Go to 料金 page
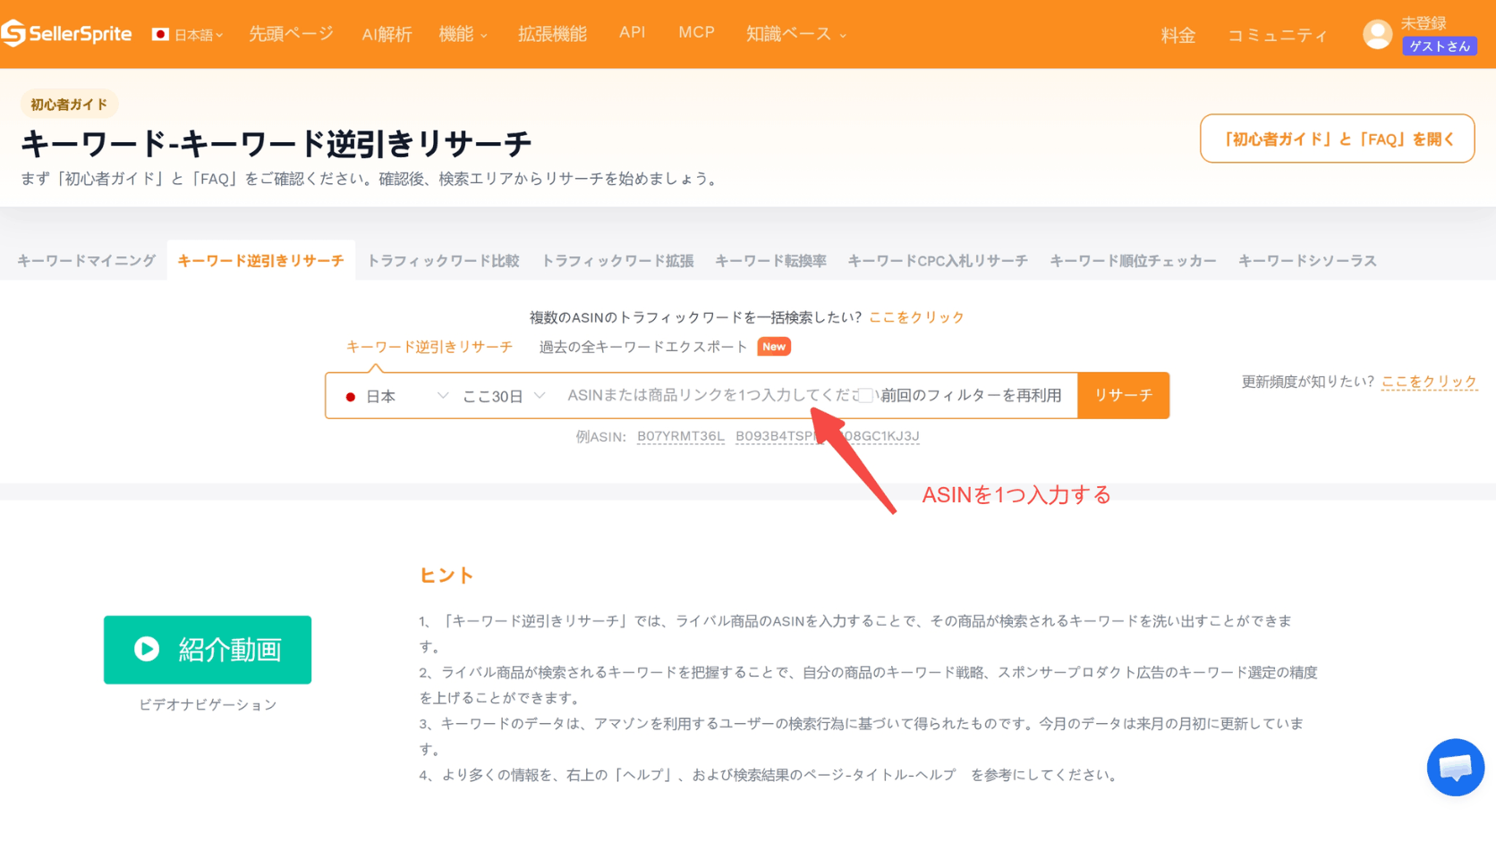1496x841 pixels. (1178, 36)
